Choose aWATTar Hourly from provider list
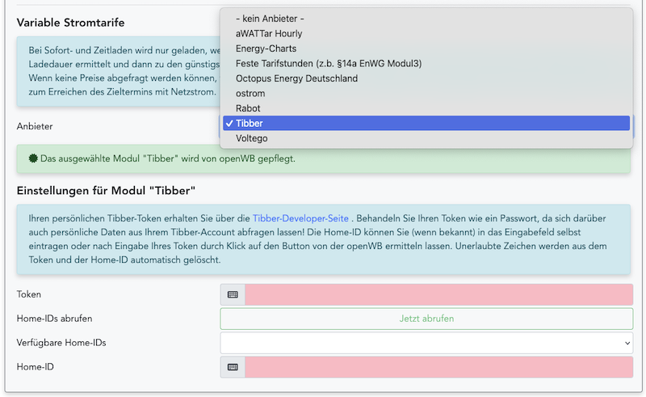This screenshot has height=397, width=646. (x=269, y=34)
